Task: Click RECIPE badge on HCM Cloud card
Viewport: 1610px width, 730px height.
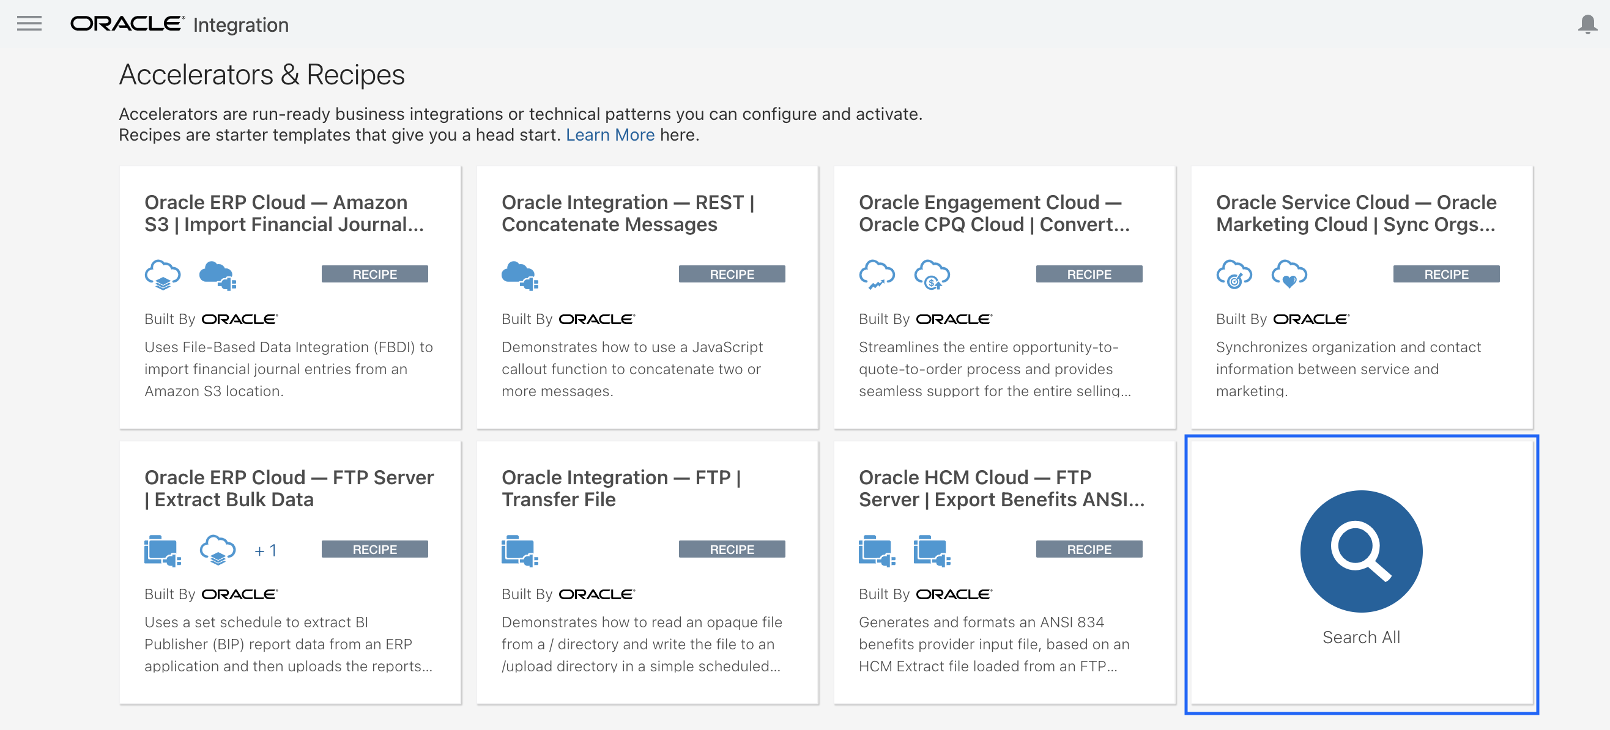Action: (x=1089, y=550)
